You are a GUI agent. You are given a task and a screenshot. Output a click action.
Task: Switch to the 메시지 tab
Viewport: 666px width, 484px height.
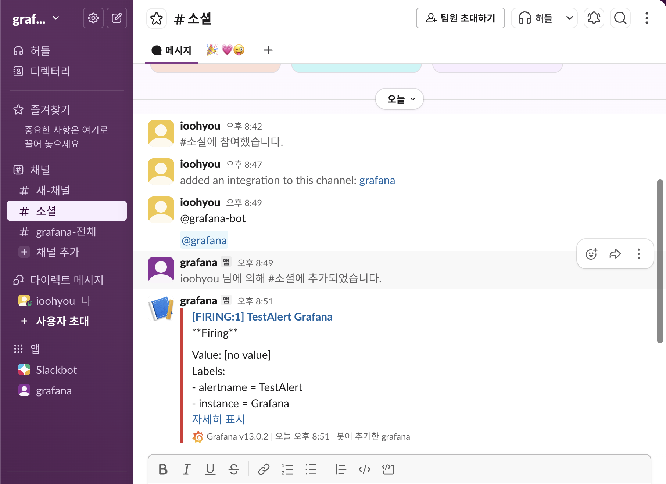171,50
